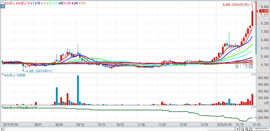Select the 15-day moving average legend
Image resolution: width=270 pixels, height=131 pixels.
coord(44,3)
